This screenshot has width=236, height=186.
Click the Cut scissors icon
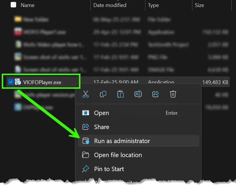86,94
